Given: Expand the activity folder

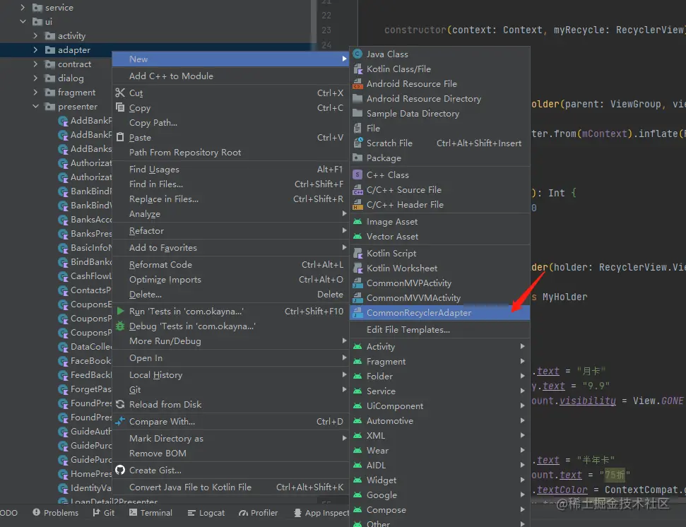Looking at the screenshot, I should (35, 35).
